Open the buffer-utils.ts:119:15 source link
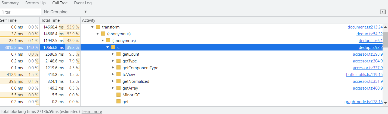 pos(364,75)
